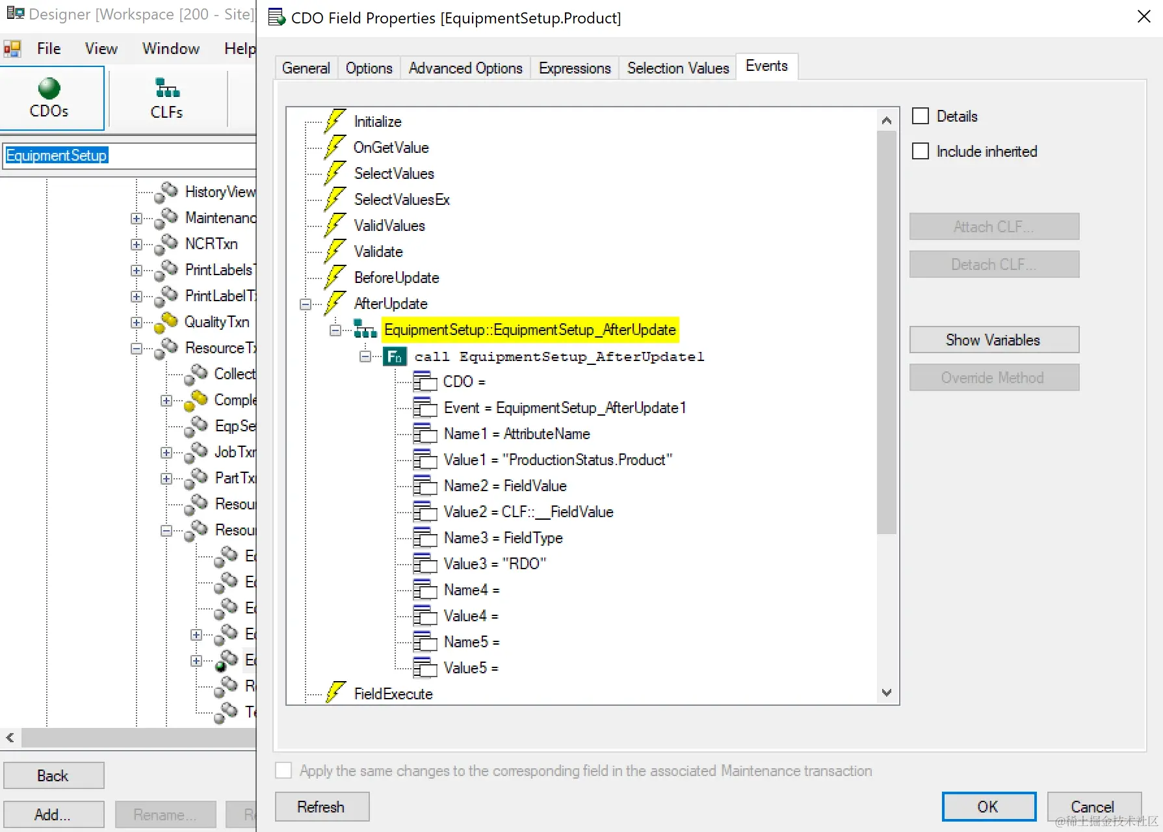
Task: Expand the JobTxn tree node
Action: tap(166, 452)
